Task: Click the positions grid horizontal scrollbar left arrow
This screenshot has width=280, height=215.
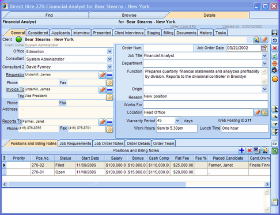Action: (x=5, y=184)
